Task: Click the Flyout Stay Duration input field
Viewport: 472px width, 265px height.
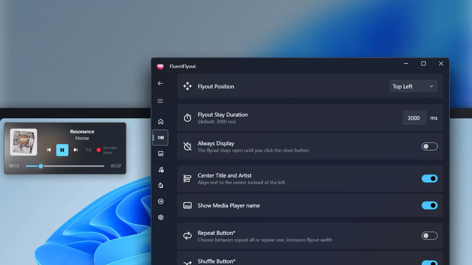Action: [414, 118]
